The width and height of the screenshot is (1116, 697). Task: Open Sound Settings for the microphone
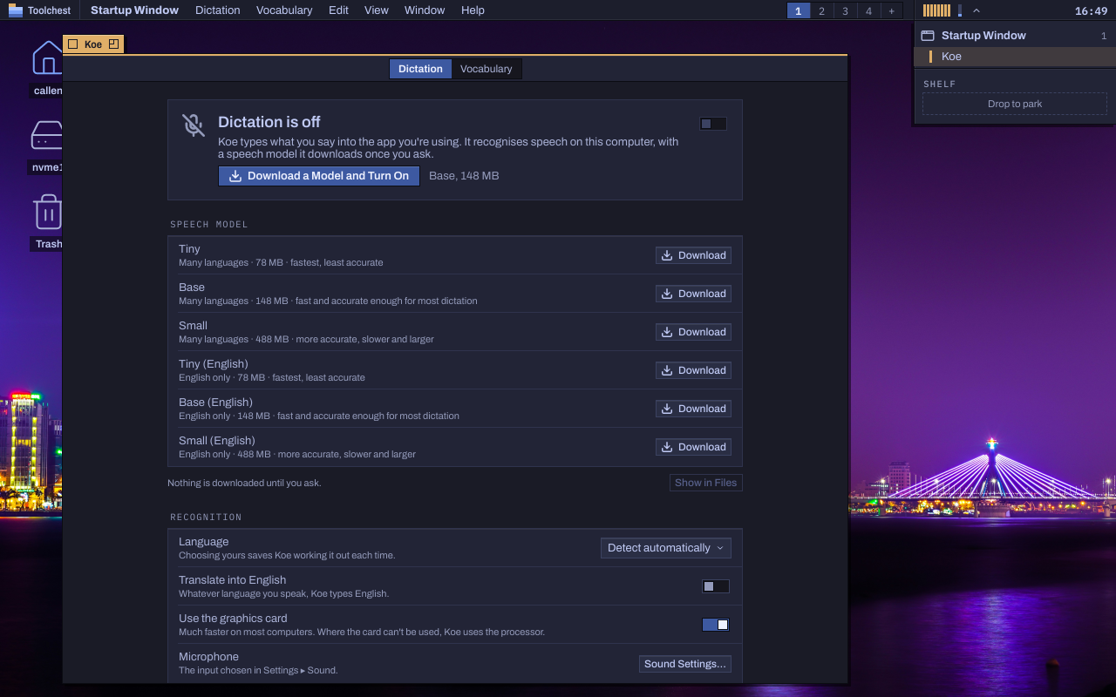tap(685, 664)
